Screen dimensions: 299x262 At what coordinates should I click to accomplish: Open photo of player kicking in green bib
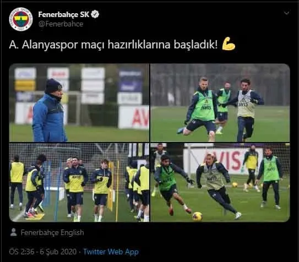(x=220, y=103)
